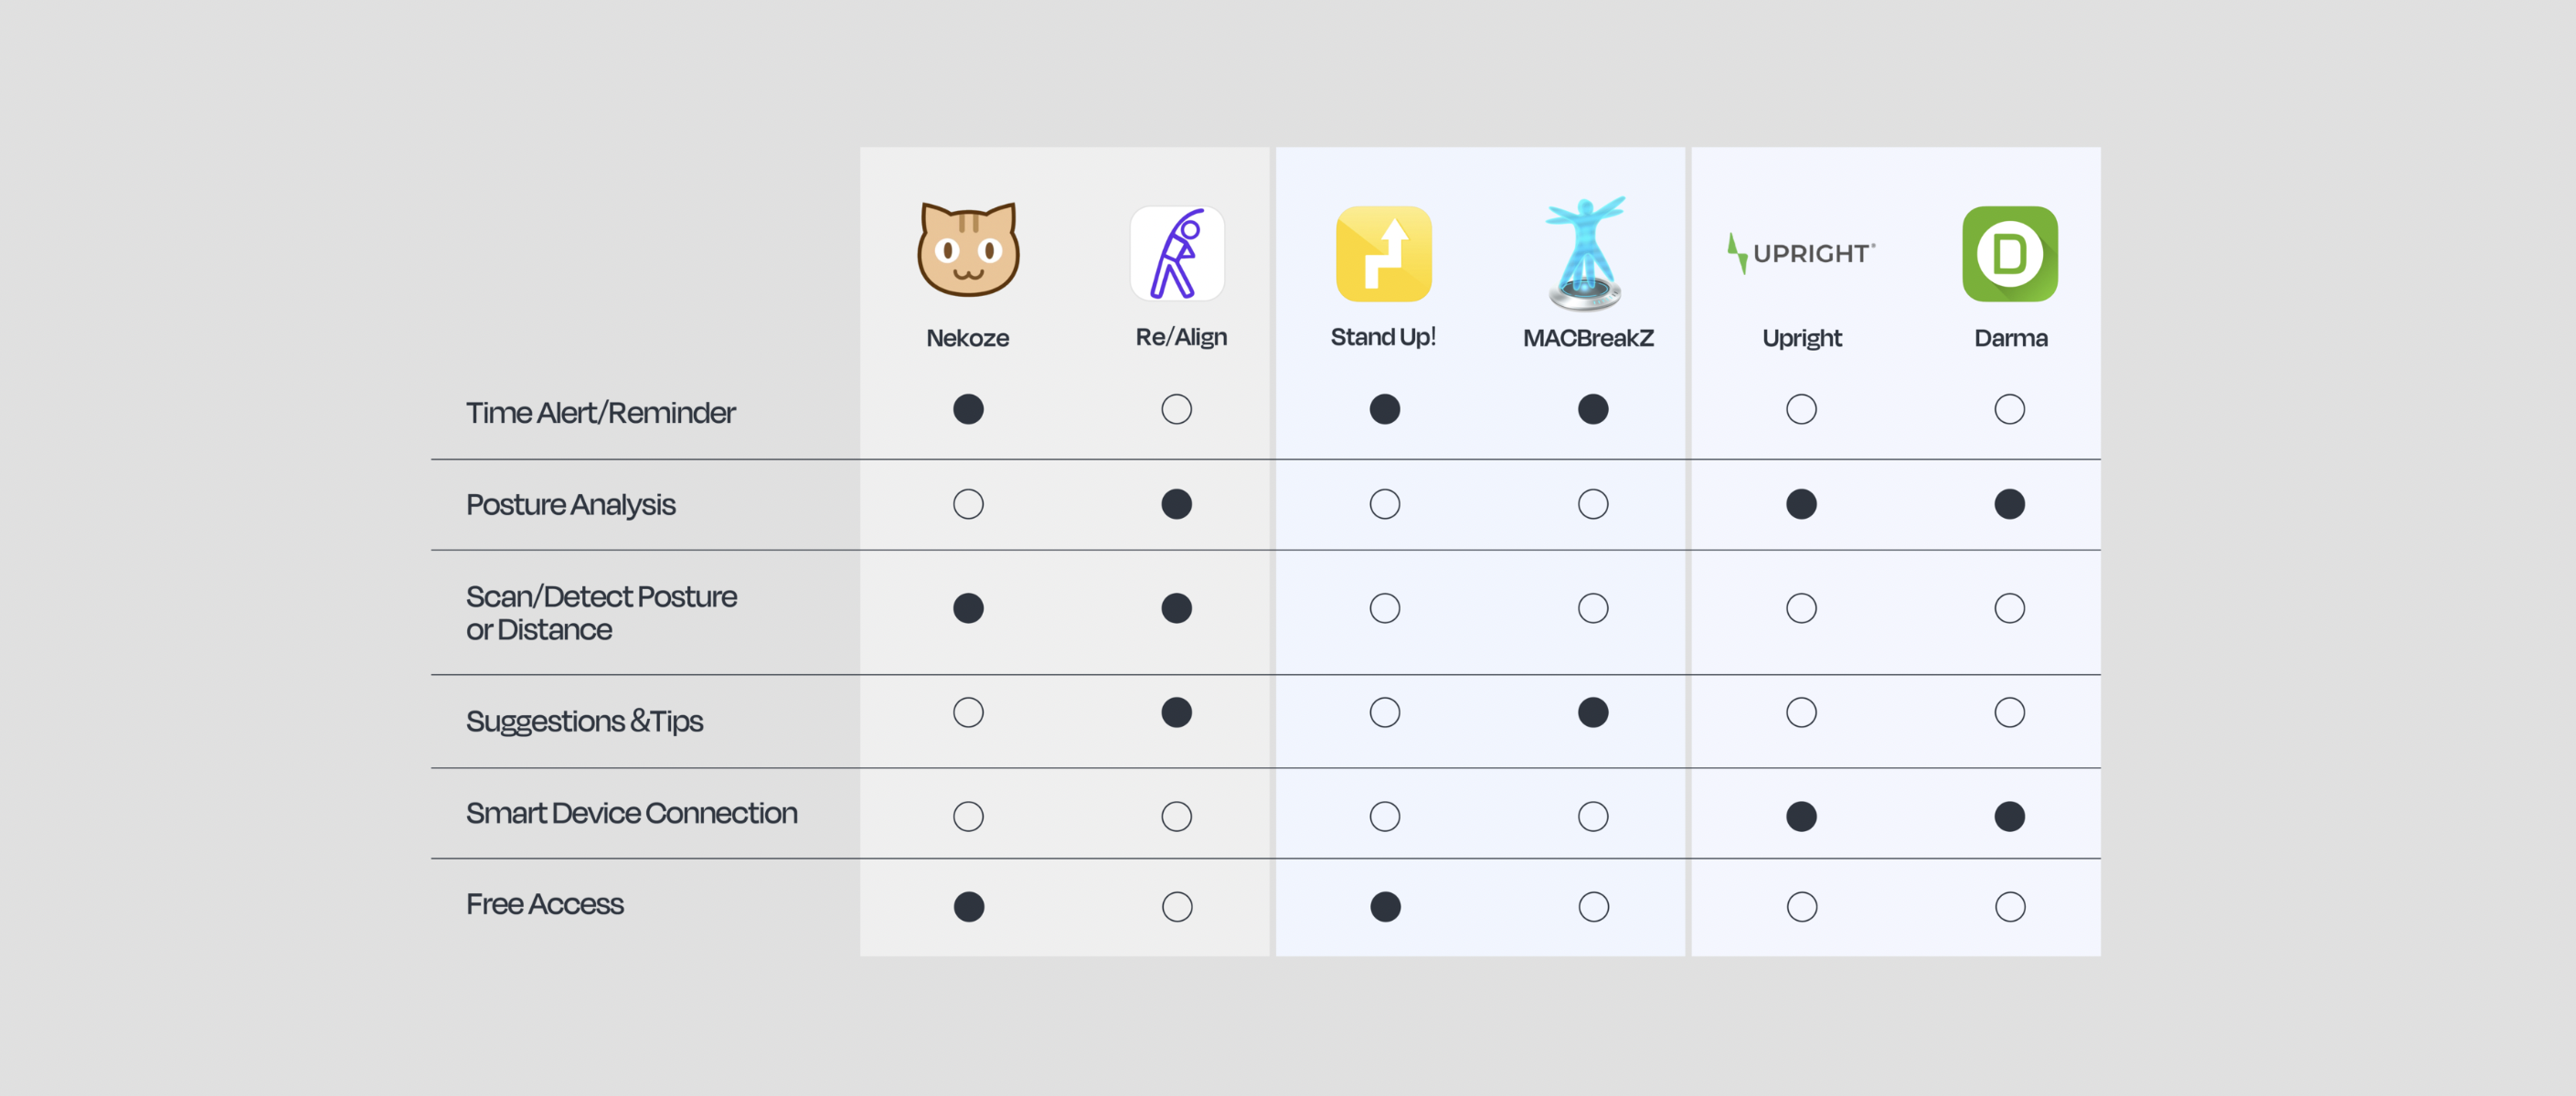This screenshot has height=1096, width=2576.
Task: Click the MACBreakZ blue figure icon
Action: point(1586,253)
